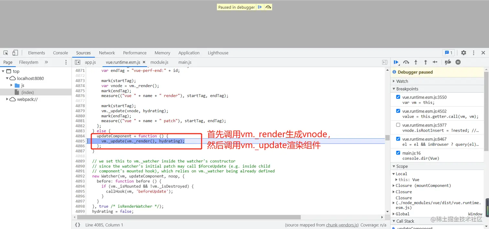Open module.js file tab
The width and height of the screenshot is (489, 229).
click(159, 62)
